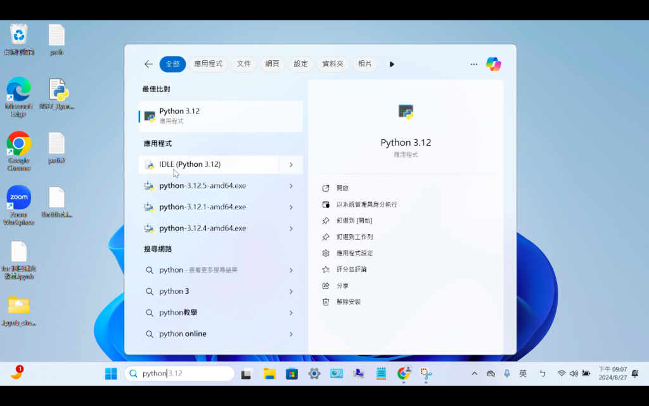Click 開啟 to open Python 3.12
Image resolution: width=649 pixels, height=406 pixels.
[x=342, y=188]
